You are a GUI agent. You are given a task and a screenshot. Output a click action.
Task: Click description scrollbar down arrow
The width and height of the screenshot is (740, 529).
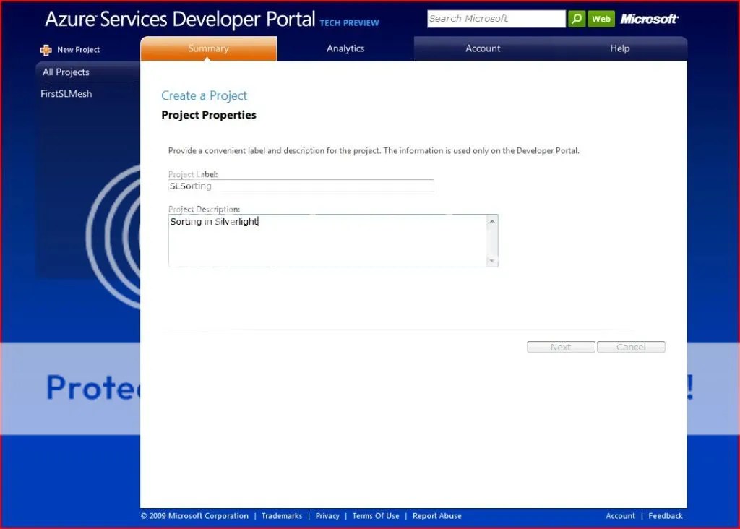[492, 261]
